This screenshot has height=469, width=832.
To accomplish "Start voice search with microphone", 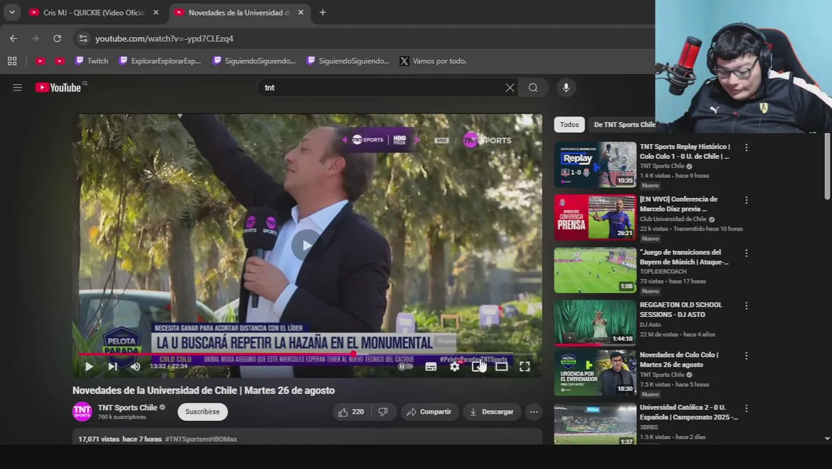I will click(x=566, y=87).
